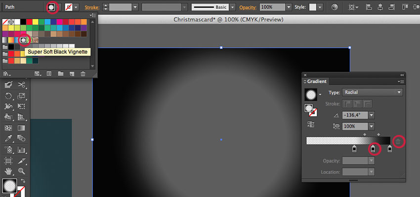The height and width of the screenshot is (197, 420).
Task: Select the Hand tool
Action: (8, 171)
